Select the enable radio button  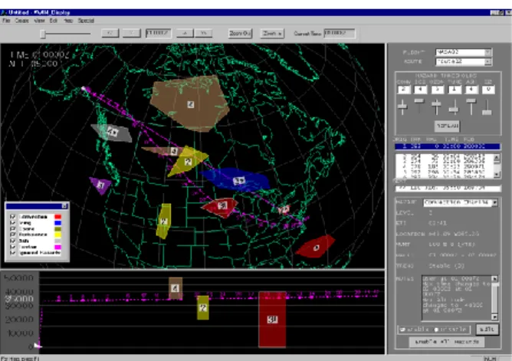402,330
